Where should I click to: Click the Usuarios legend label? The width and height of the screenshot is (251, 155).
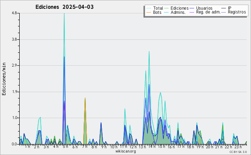pos(204,8)
